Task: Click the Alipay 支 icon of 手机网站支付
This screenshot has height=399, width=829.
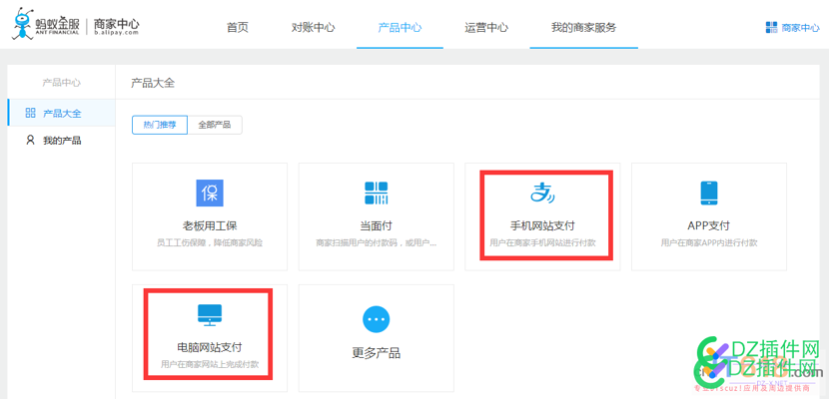Action: tap(542, 193)
